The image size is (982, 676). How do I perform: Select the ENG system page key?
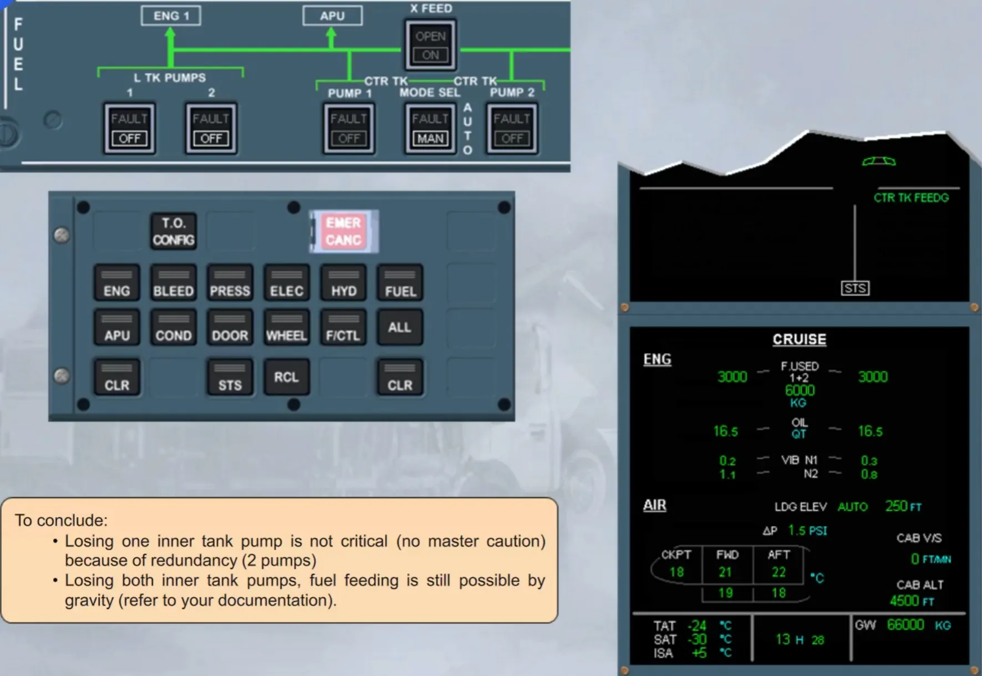click(x=116, y=283)
